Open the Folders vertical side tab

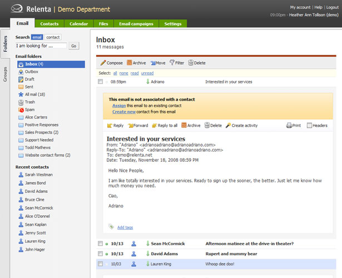(x=5, y=44)
